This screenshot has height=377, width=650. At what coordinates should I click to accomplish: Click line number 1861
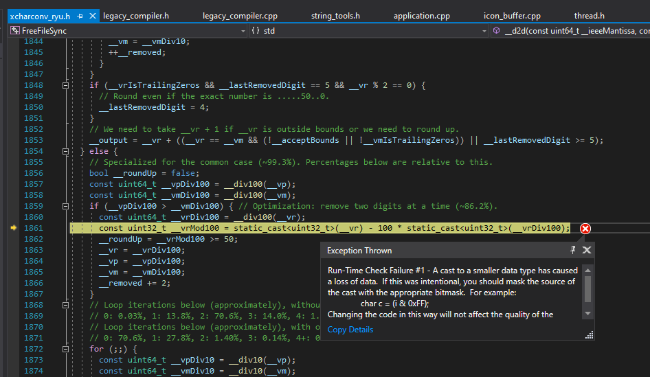33,228
